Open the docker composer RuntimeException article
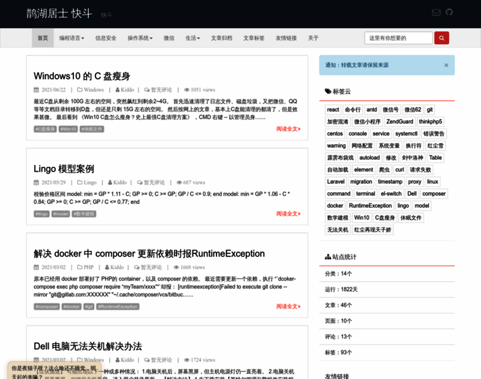 (149, 253)
